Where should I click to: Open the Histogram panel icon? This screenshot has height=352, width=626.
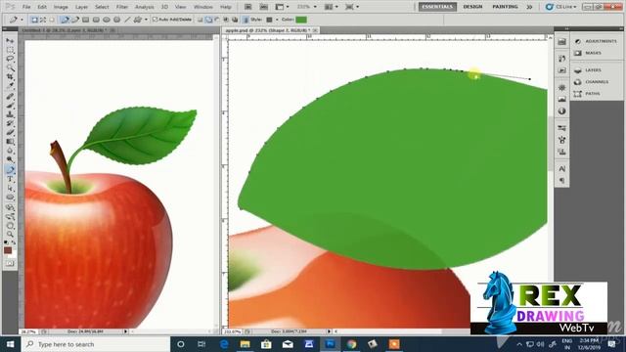click(x=561, y=99)
